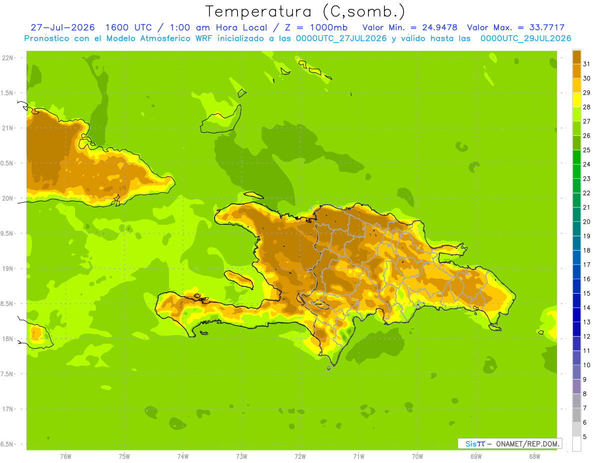Click the 68W longitude label
600x463 pixels.
[x=534, y=457]
